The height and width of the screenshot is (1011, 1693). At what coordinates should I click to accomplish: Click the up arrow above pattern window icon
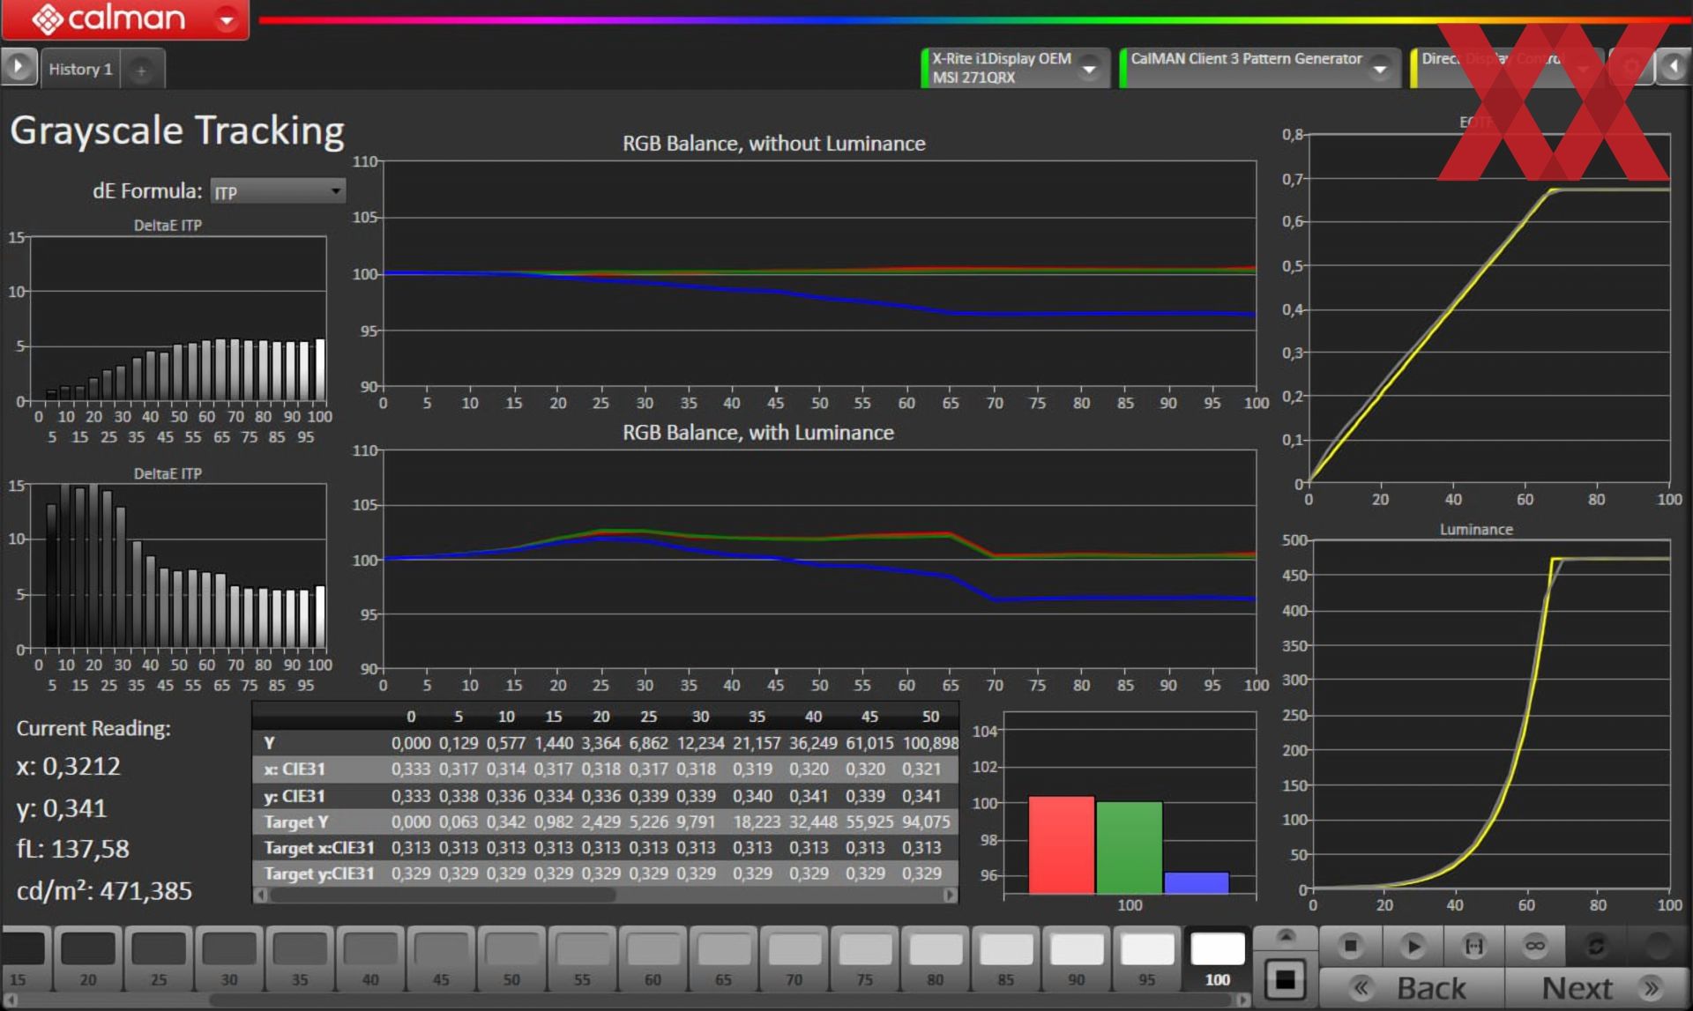[x=1286, y=936]
